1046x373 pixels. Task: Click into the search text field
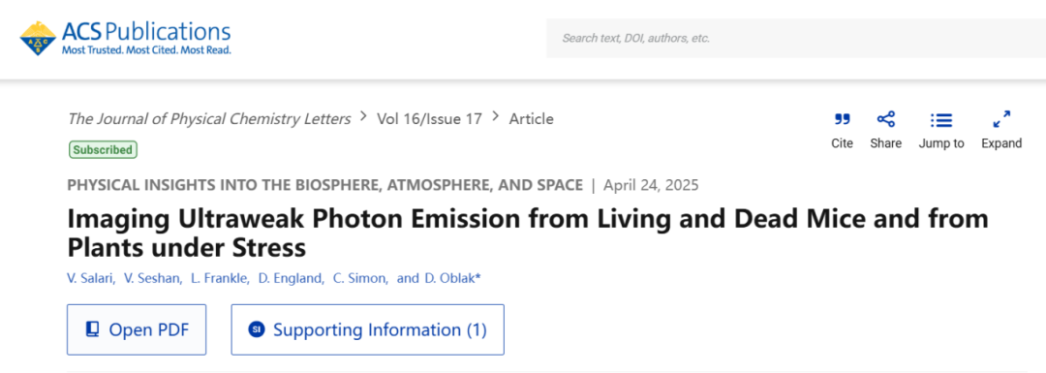pos(796,38)
